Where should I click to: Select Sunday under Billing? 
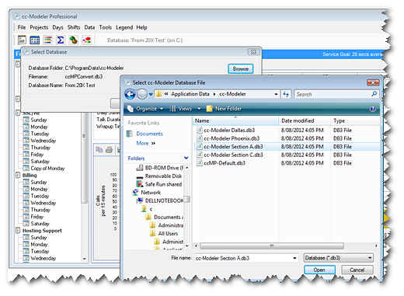tap(39, 183)
